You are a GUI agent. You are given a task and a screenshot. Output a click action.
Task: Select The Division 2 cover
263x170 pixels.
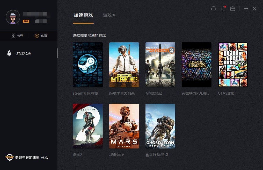pyautogui.click(x=160, y=65)
